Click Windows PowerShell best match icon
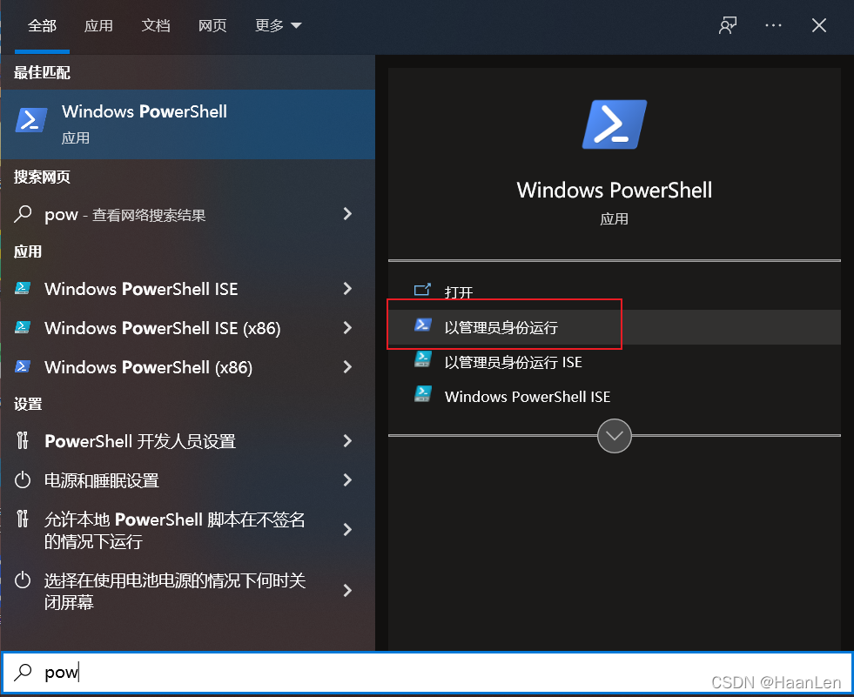The image size is (854, 697). pyautogui.click(x=31, y=120)
